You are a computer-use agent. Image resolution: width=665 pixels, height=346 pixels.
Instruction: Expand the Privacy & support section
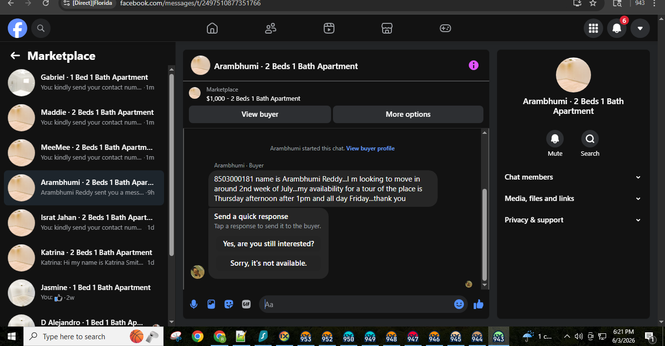click(573, 220)
